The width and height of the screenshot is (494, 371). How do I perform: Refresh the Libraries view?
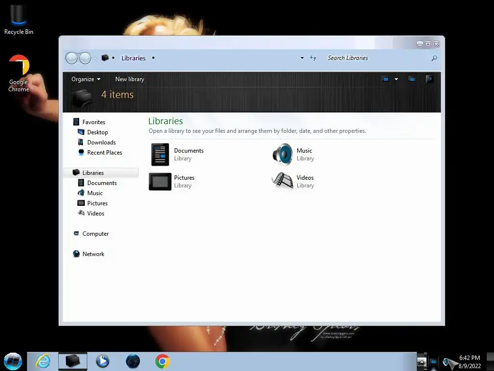[313, 58]
